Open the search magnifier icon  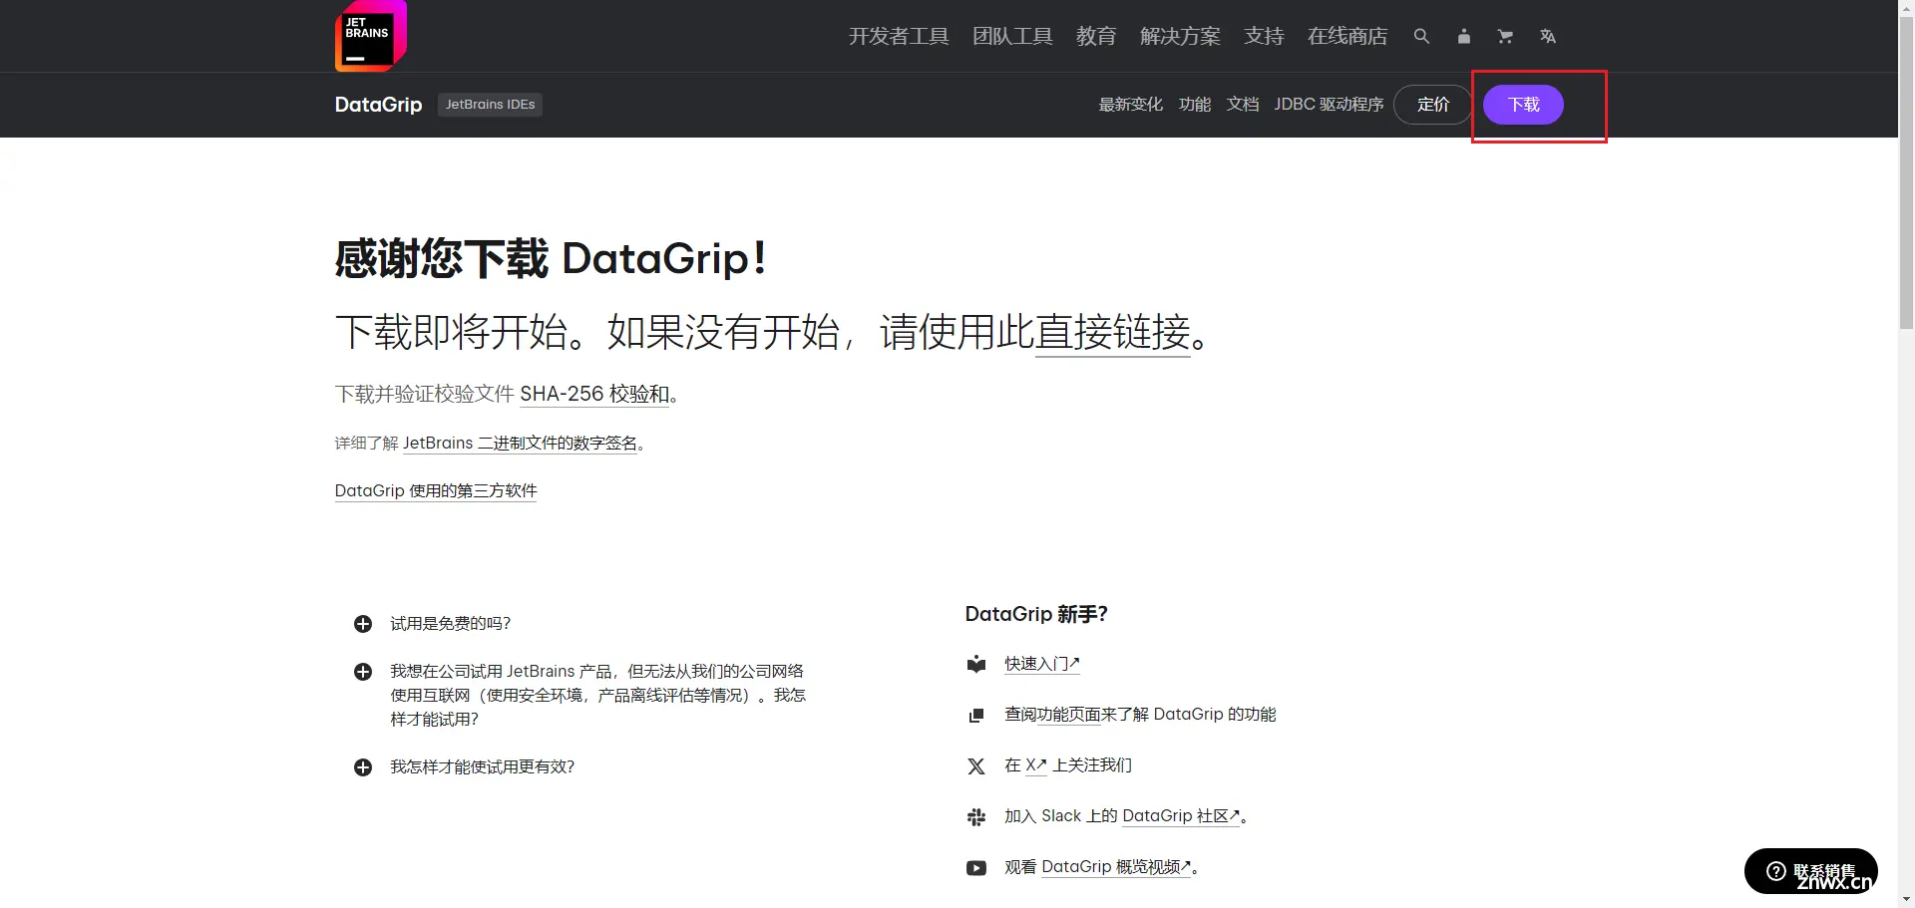1421,36
